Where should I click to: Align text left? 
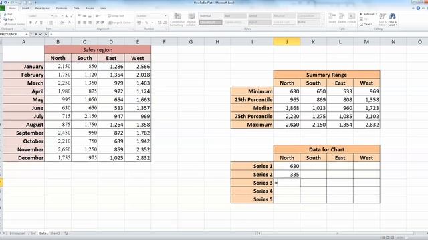point(79,23)
